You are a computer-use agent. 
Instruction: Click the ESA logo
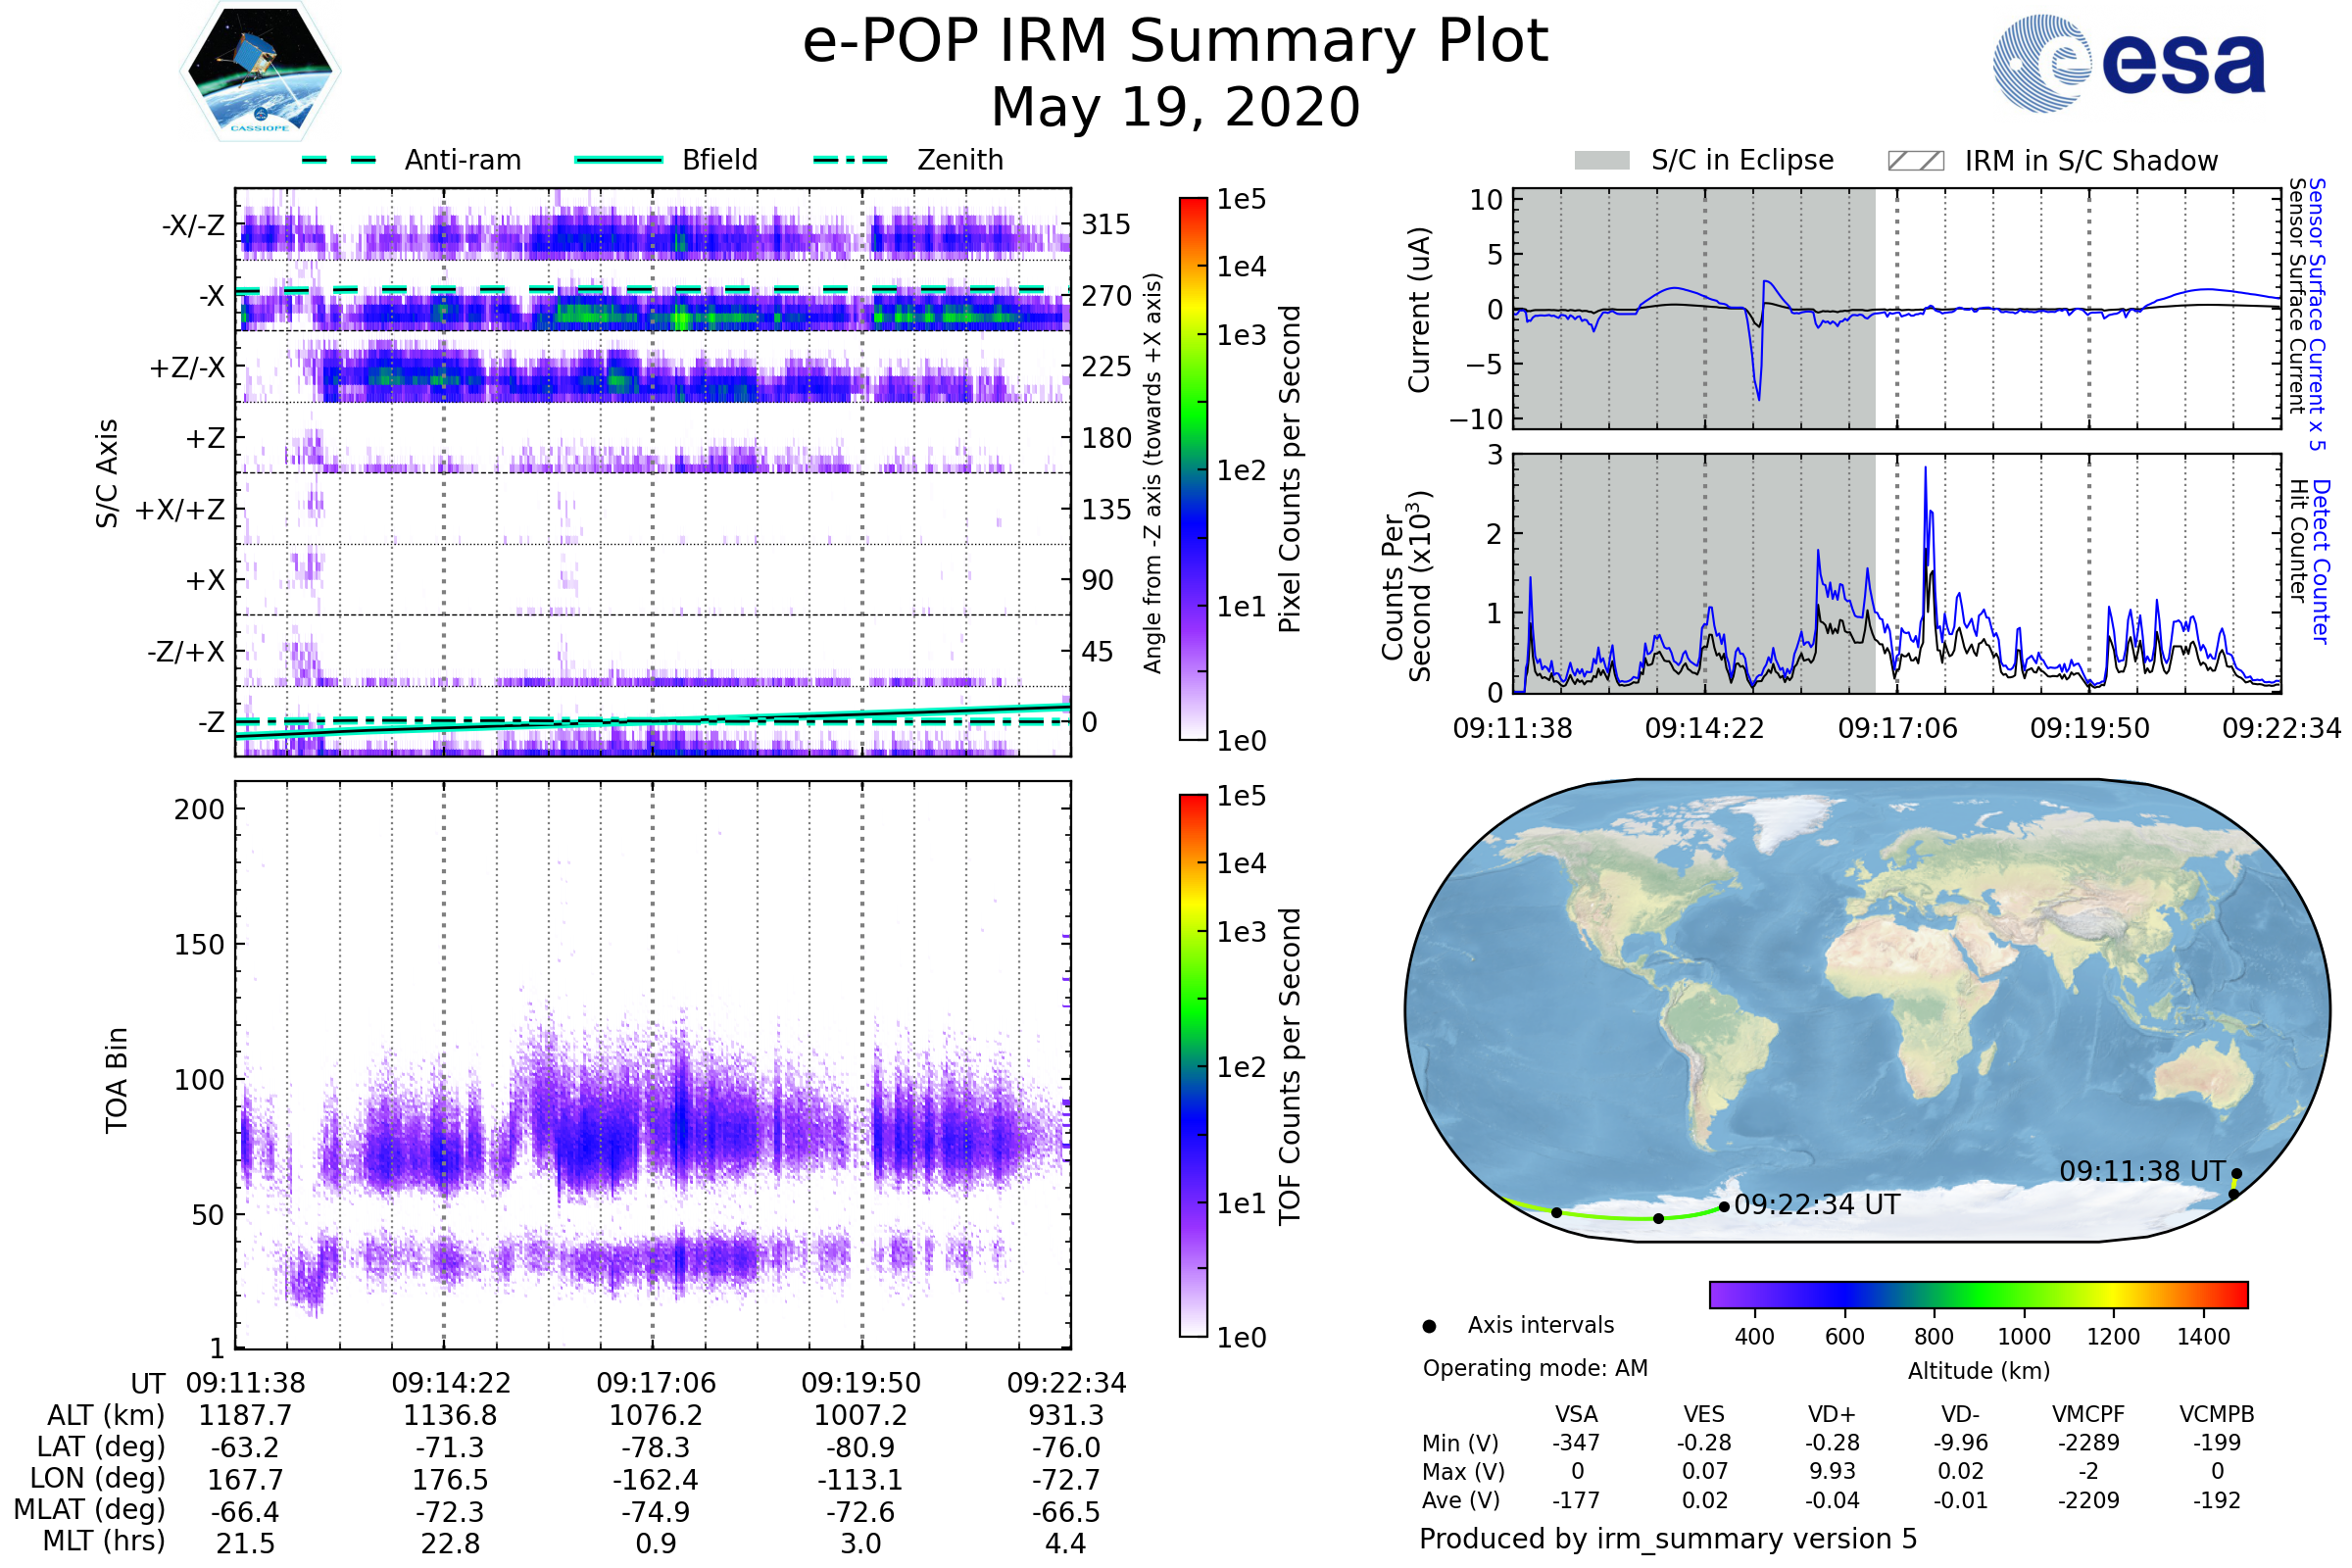2128,64
